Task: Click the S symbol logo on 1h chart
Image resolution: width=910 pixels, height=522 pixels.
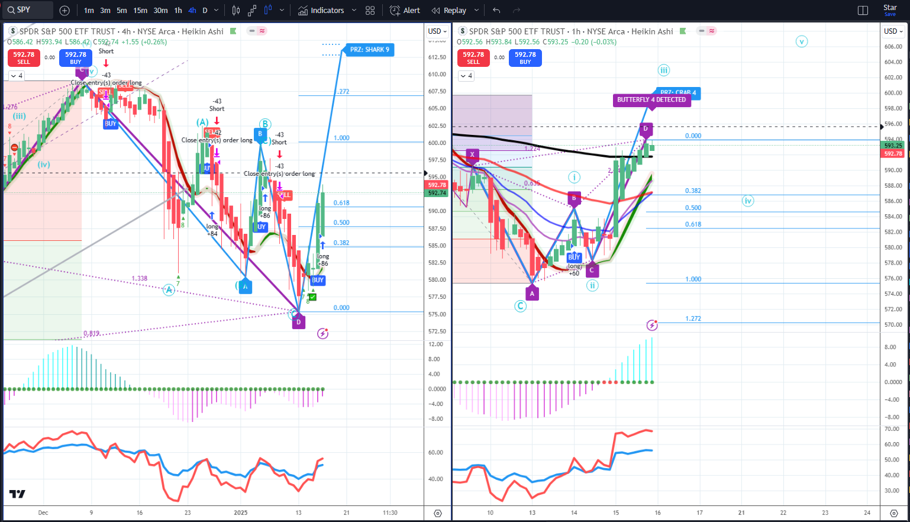Action: [x=463, y=31]
